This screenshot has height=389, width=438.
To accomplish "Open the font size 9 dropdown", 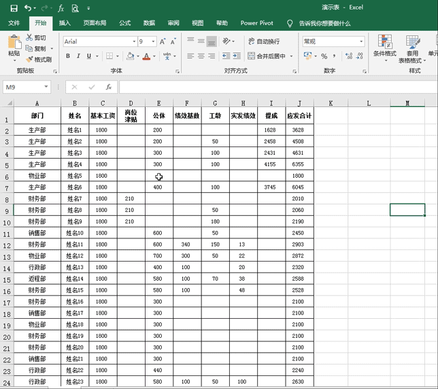I will [153, 42].
